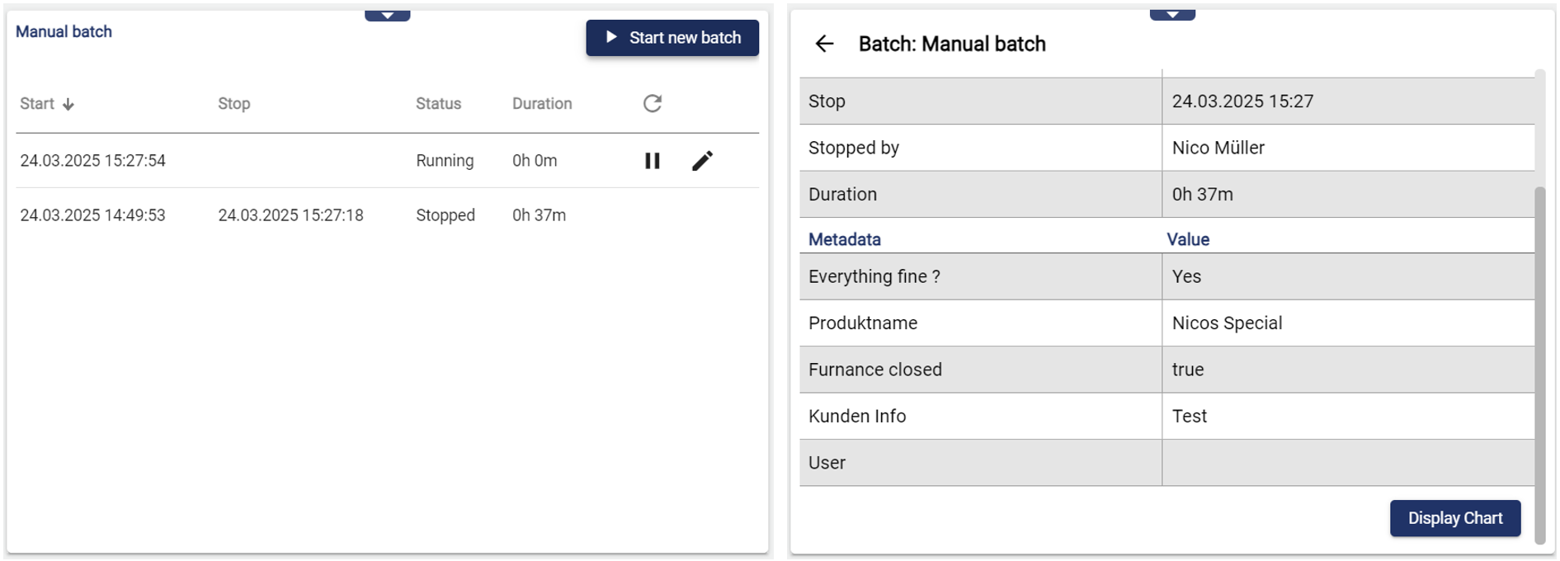Select the running batch row 15:27:54
Viewport: 1560px width, 561px height.
[x=92, y=161]
